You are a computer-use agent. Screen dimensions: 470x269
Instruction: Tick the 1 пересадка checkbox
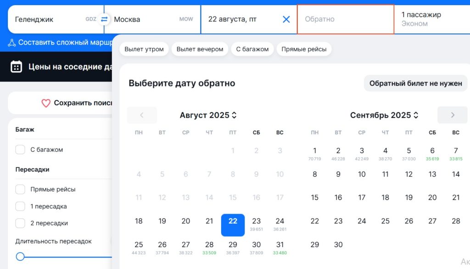(20, 206)
